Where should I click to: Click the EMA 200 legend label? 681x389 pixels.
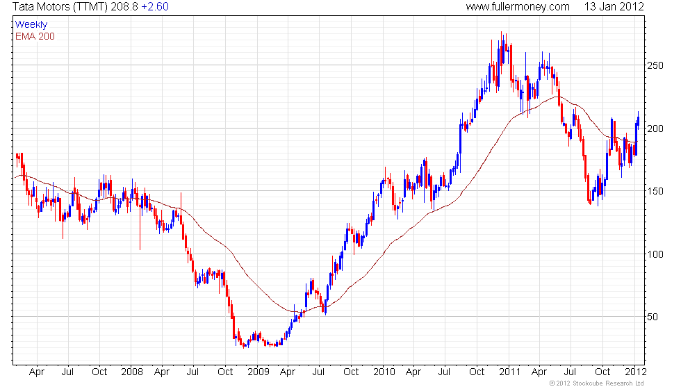(35, 36)
